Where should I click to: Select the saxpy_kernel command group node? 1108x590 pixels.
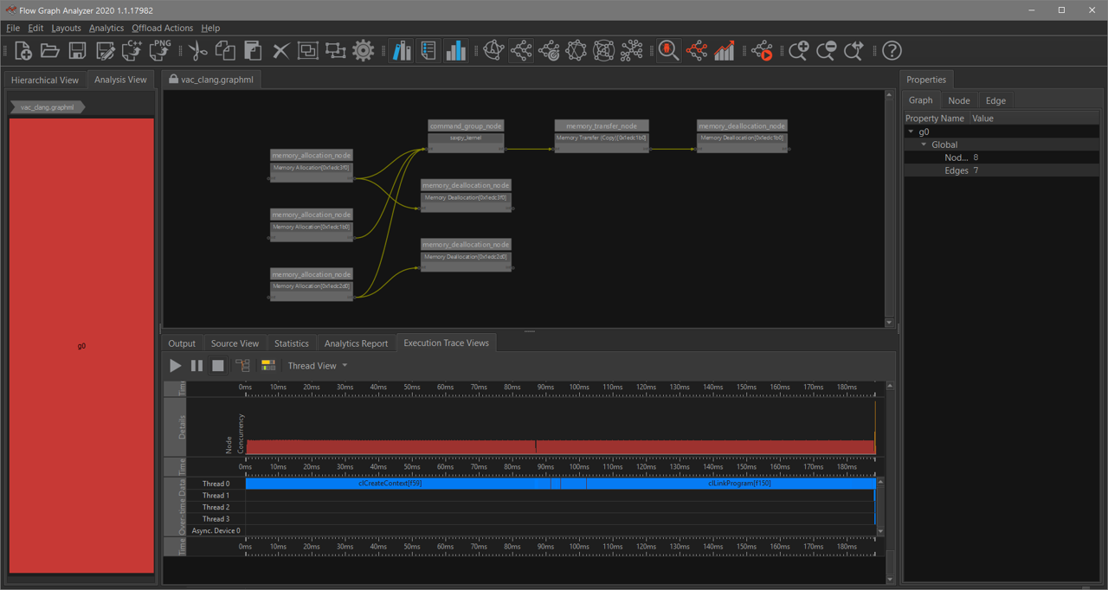(x=466, y=138)
